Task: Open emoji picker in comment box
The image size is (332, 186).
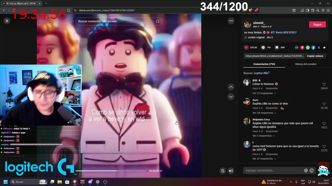Action: [x=312, y=171]
